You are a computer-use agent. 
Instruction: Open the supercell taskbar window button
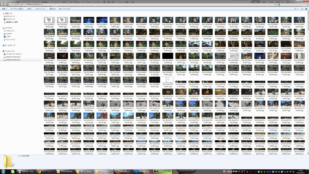pos(26,171)
